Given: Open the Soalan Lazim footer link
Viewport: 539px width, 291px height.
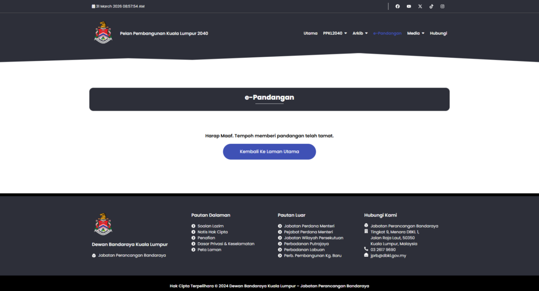Looking at the screenshot, I should pos(211,226).
